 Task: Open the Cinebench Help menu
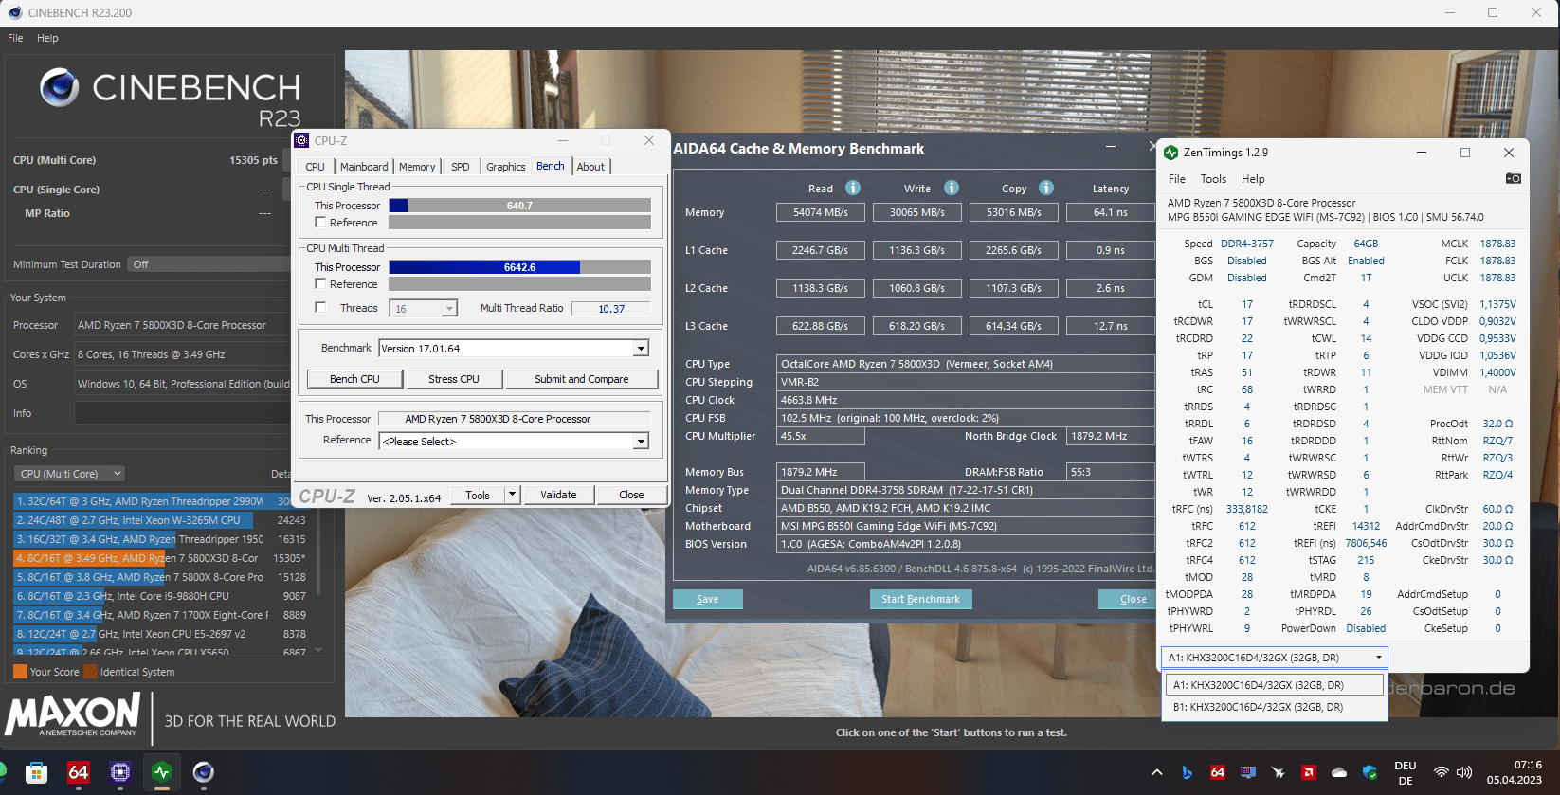(x=47, y=38)
